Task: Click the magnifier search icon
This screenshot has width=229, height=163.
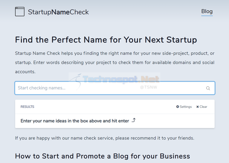Action: pyautogui.click(x=208, y=88)
